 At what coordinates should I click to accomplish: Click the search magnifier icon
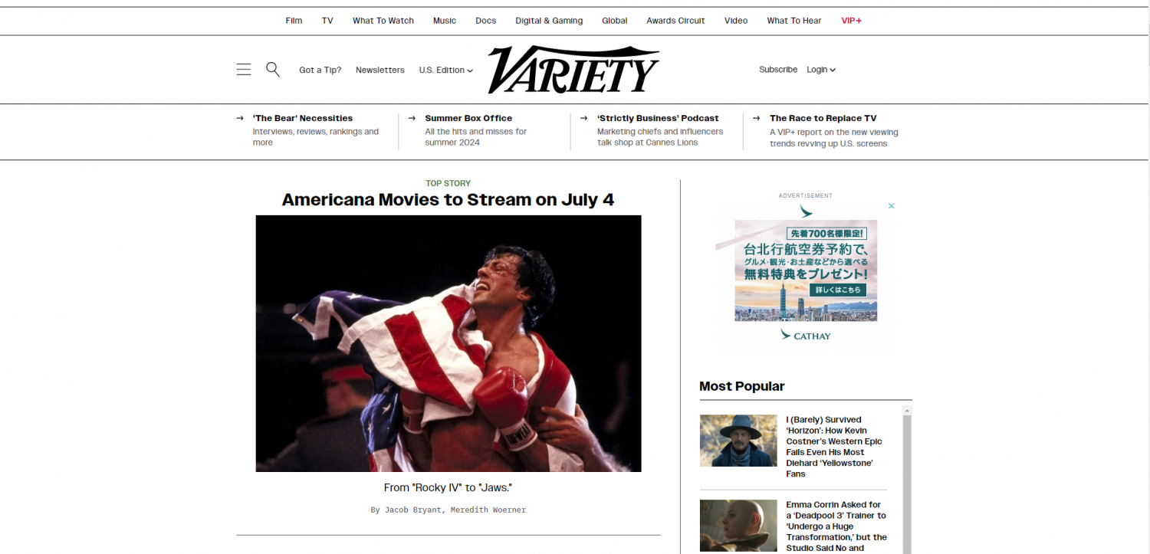pos(273,70)
